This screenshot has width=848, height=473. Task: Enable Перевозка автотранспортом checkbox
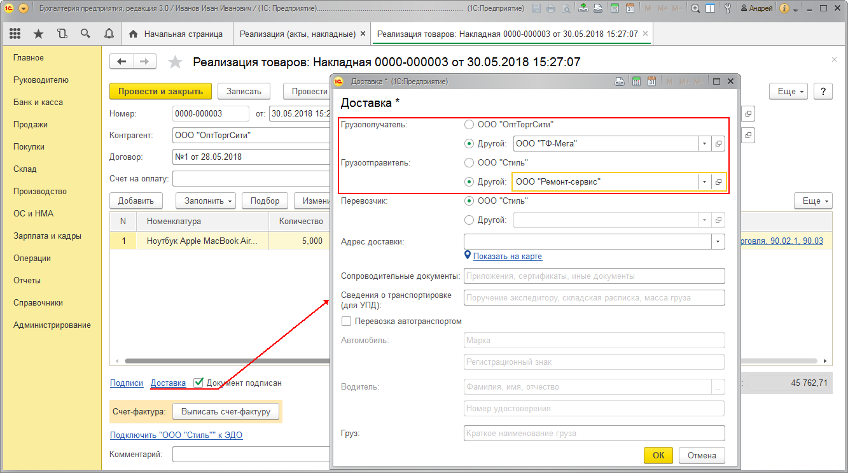point(347,321)
